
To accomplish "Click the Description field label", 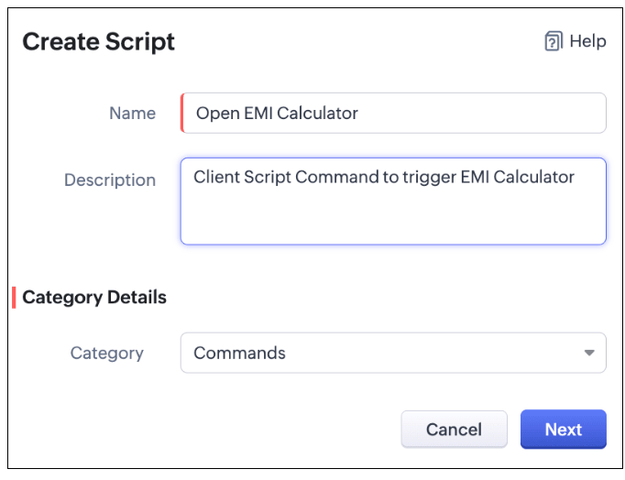I will point(110,180).
